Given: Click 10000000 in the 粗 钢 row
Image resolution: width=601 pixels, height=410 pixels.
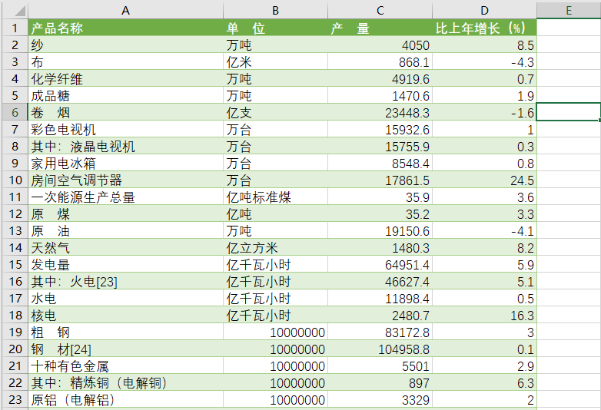Looking at the screenshot, I should coord(276,332).
